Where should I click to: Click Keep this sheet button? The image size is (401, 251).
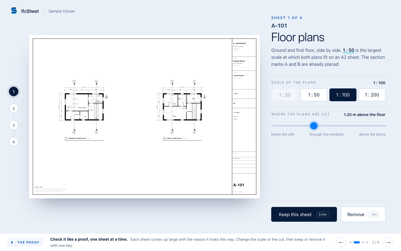coord(304,214)
